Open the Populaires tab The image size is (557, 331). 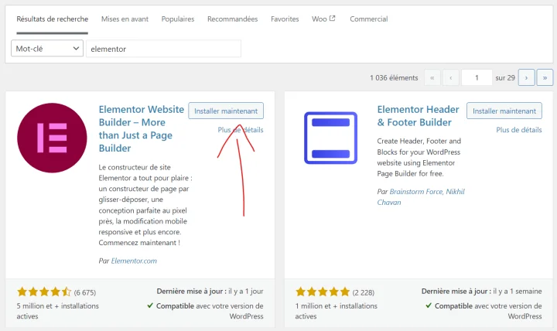tap(178, 19)
